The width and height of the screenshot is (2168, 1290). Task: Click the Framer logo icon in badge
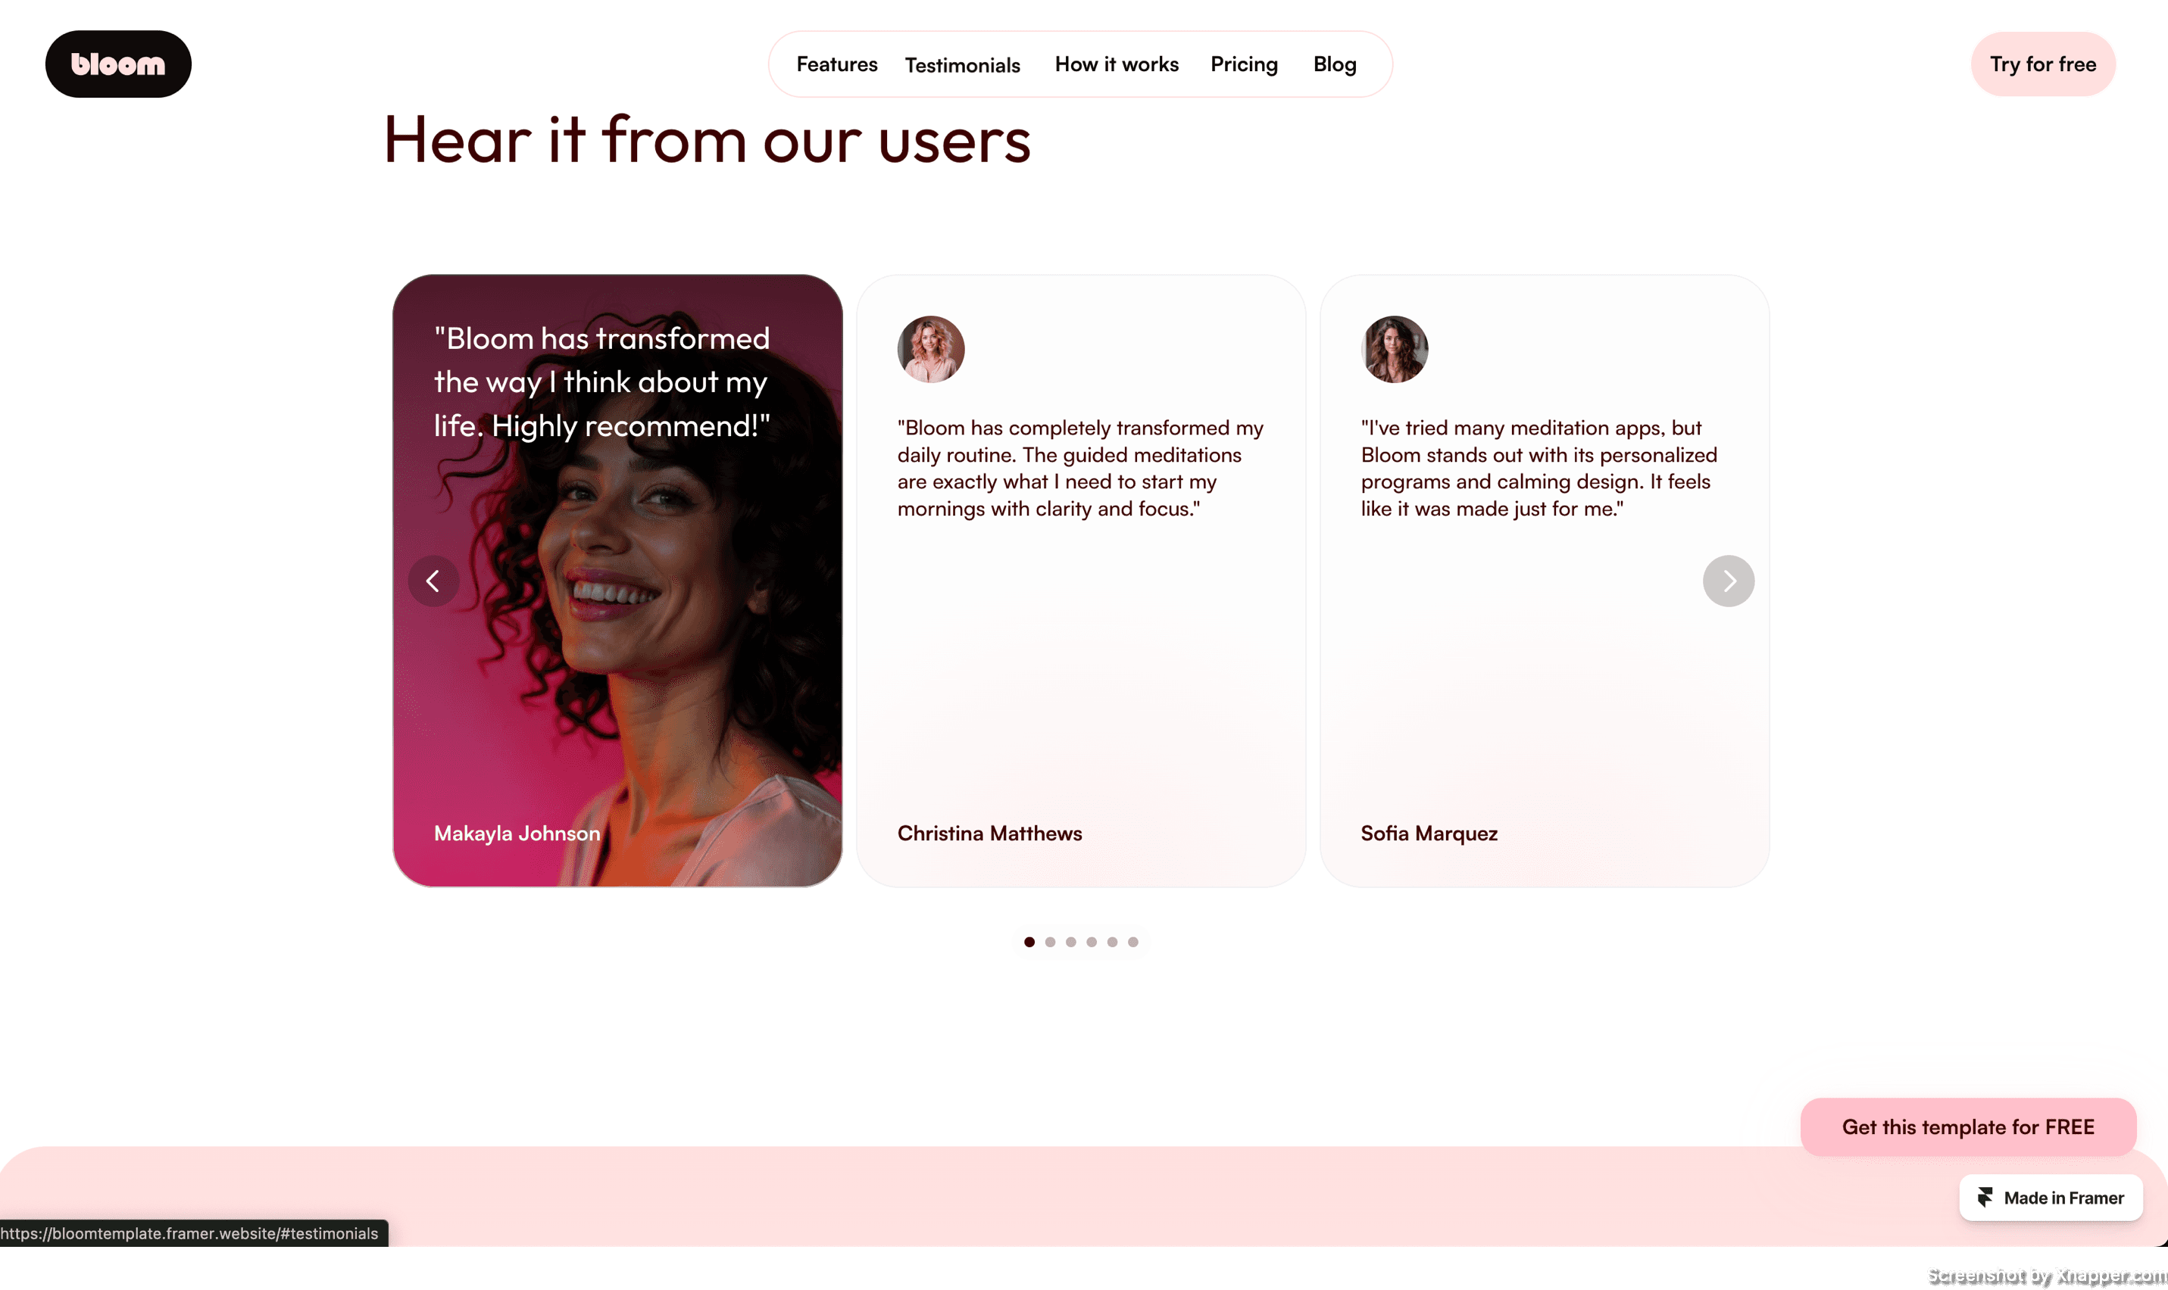1985,1198
